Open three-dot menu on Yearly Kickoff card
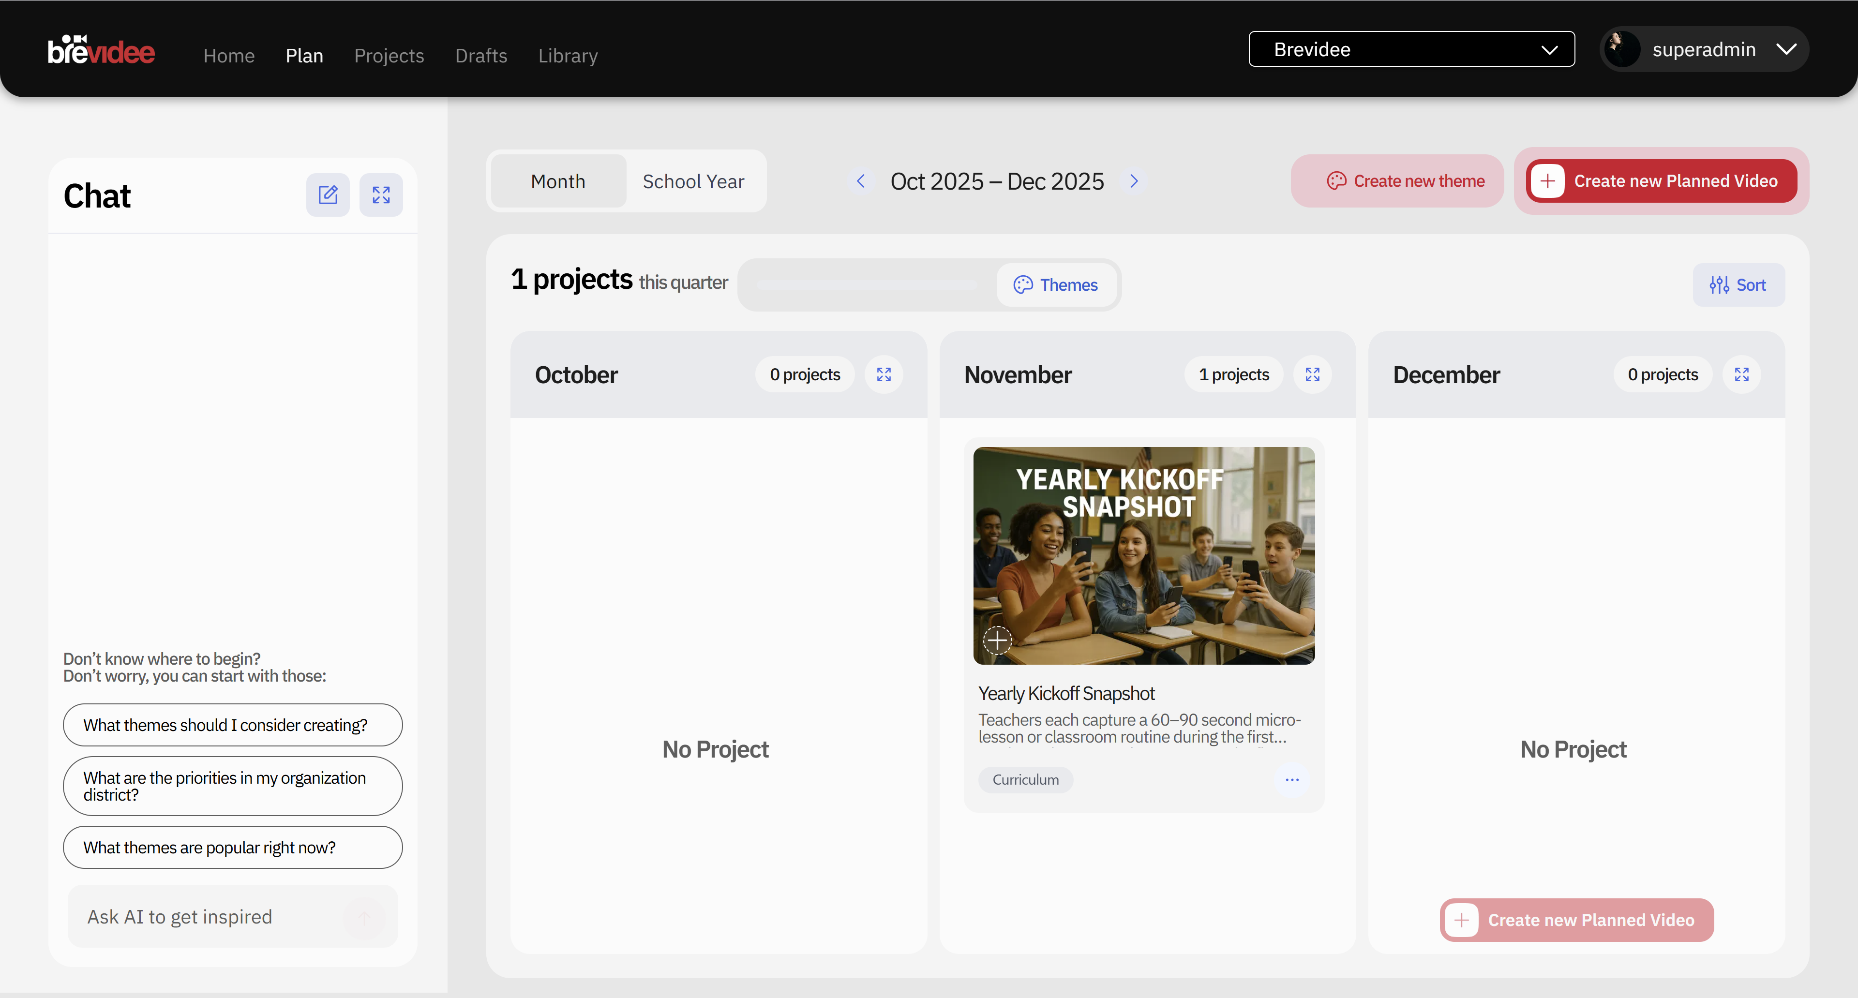The image size is (1858, 998). click(x=1292, y=779)
